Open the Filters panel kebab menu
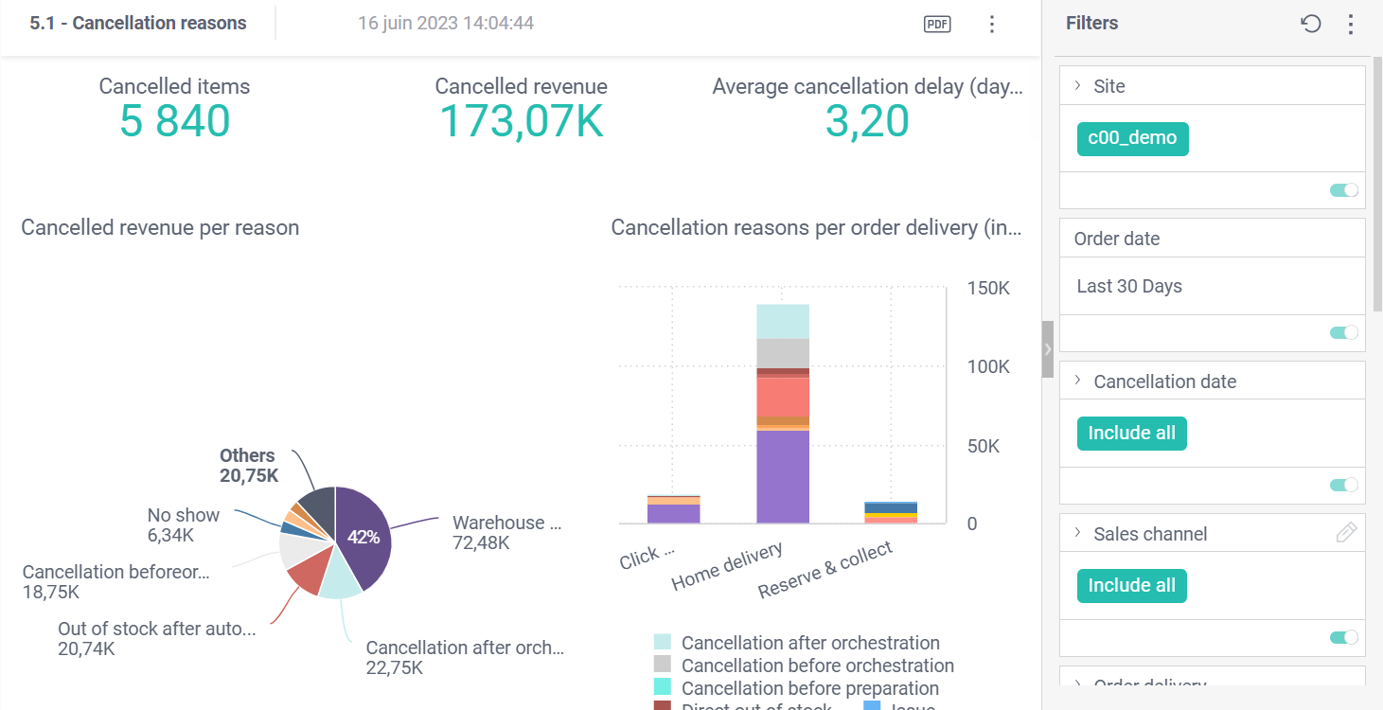This screenshot has width=1383, height=710. coord(1351,24)
